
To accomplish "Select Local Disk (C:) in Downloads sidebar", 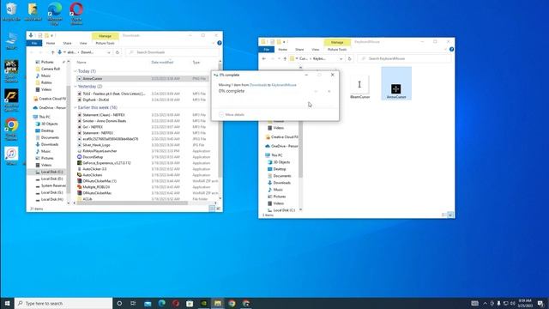I will click(51, 172).
